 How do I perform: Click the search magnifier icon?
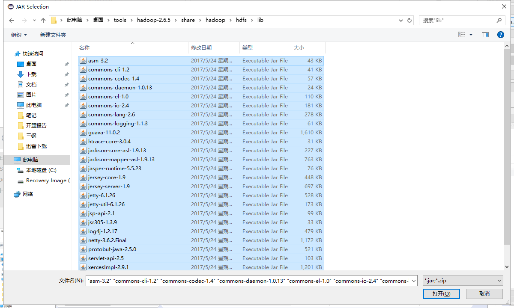point(499,20)
